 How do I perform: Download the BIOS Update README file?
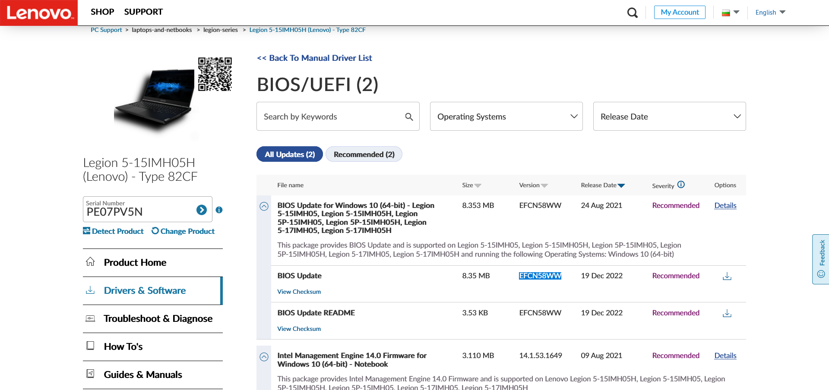pyautogui.click(x=727, y=313)
